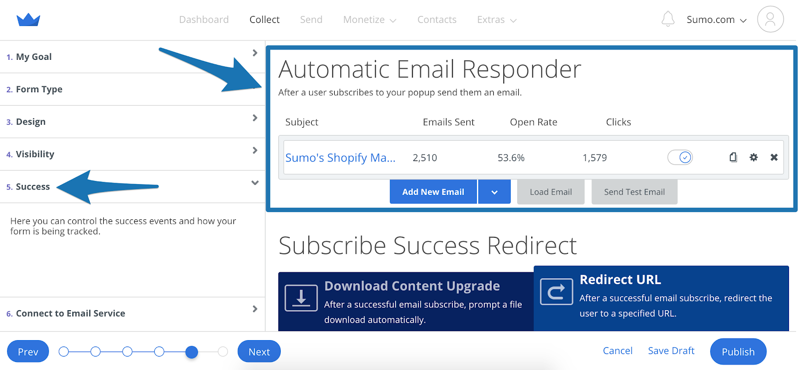The image size is (798, 370).
Task: Select the Download Content Upgrade card
Action: click(406, 302)
